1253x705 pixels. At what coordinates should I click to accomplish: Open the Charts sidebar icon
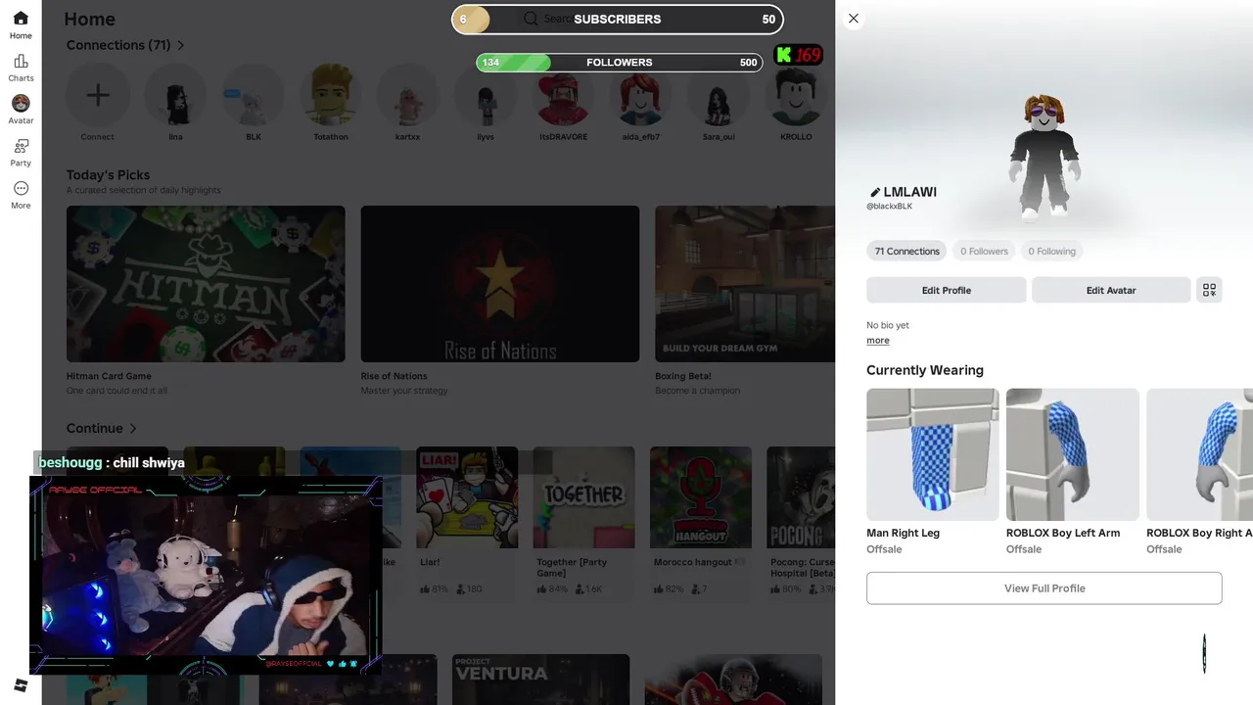21,68
